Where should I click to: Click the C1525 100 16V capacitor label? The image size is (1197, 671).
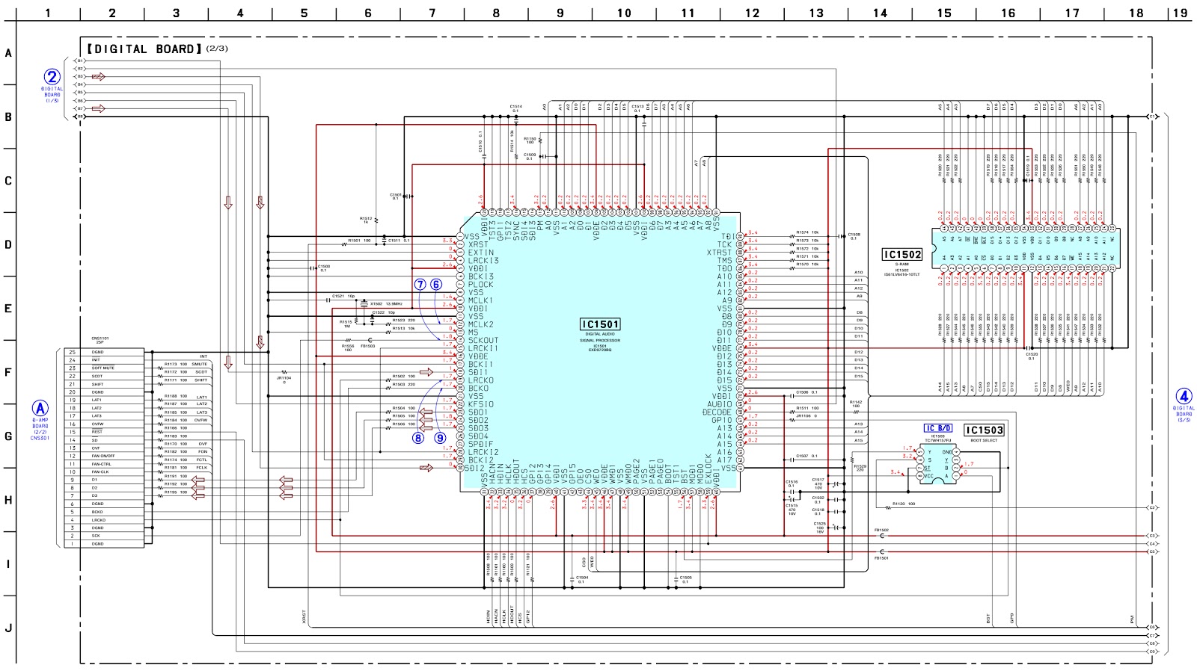820,528
